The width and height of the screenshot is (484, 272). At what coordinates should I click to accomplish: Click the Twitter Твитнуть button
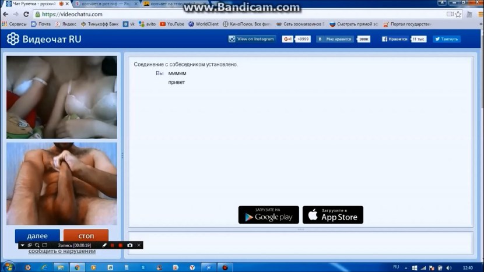(x=447, y=39)
